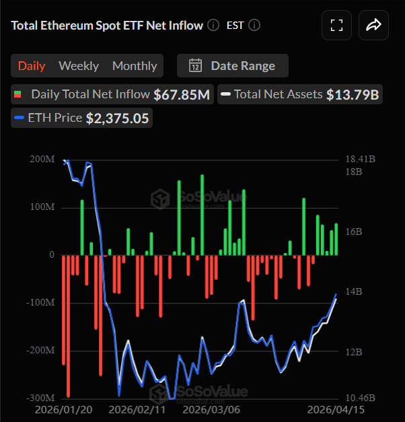
Task: Open the chart in fullscreen mode
Action: point(337,26)
